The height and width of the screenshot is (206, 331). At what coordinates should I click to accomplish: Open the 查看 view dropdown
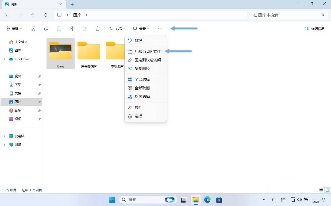141,29
